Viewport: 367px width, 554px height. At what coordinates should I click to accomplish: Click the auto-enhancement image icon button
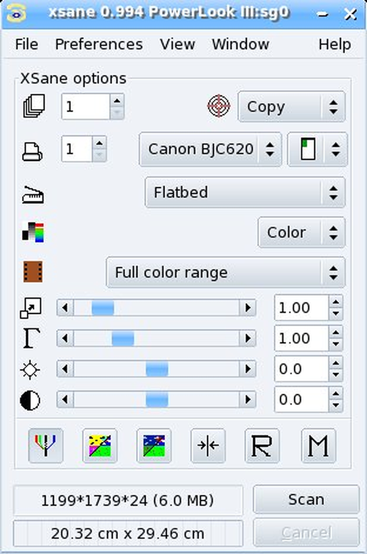click(100, 445)
